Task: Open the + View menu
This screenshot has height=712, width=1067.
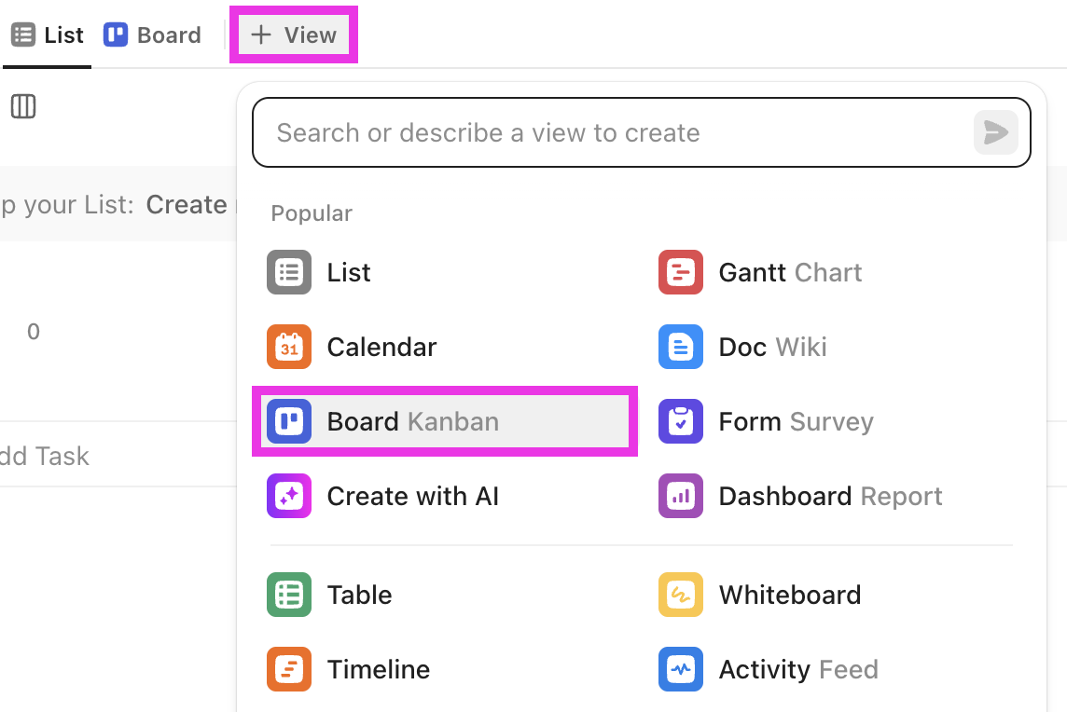Action: pos(294,34)
